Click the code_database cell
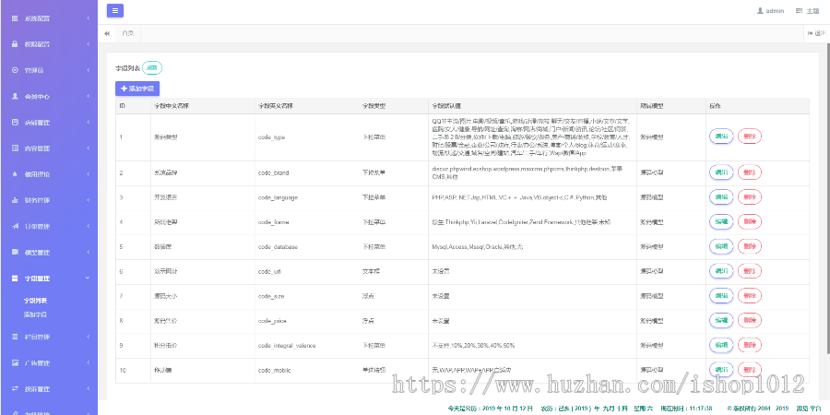Screen dimensions: 830x415 coord(306,246)
